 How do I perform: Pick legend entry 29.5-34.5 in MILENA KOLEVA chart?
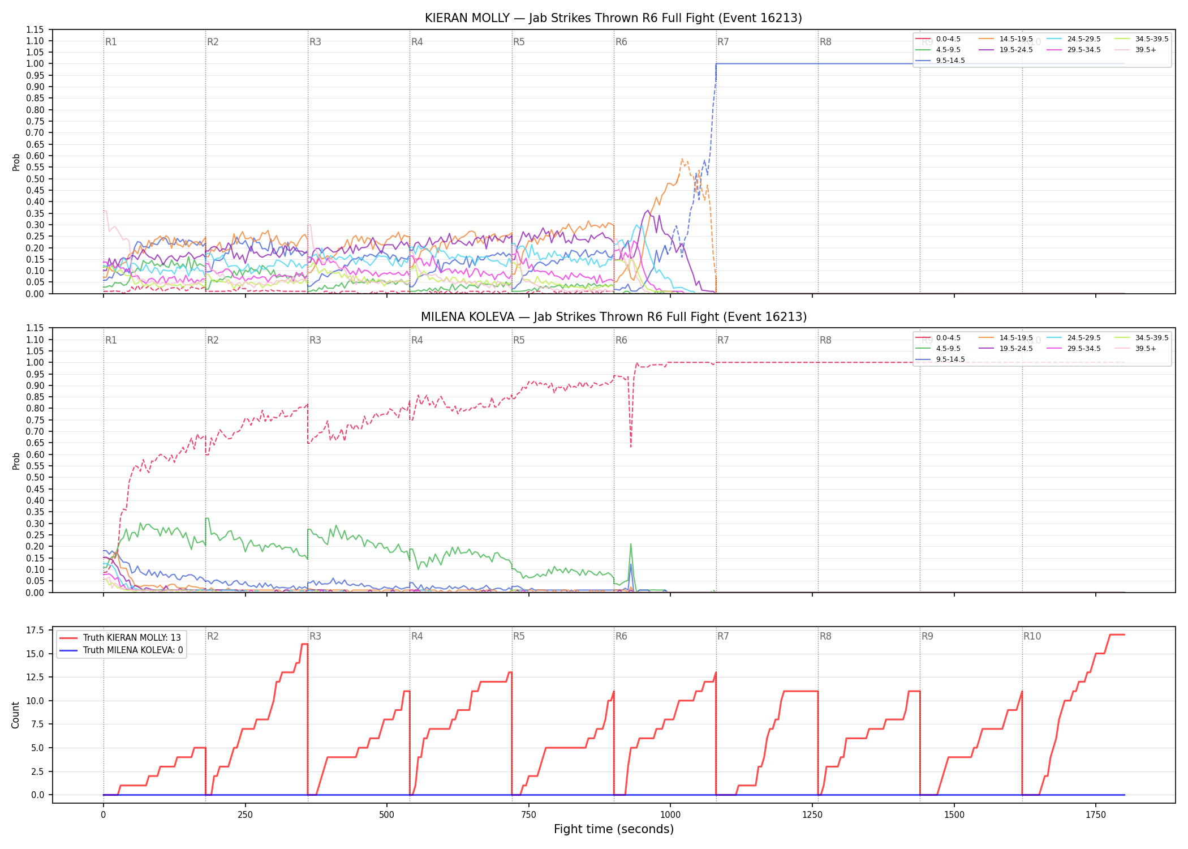tap(1074, 349)
